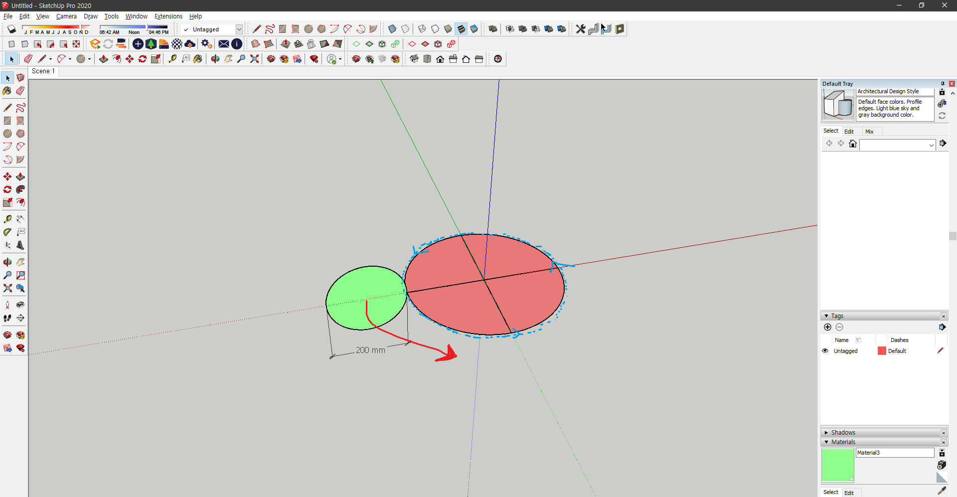The height and width of the screenshot is (497, 957).
Task: Toggle Wireframe face style icon
Action: pos(422,29)
